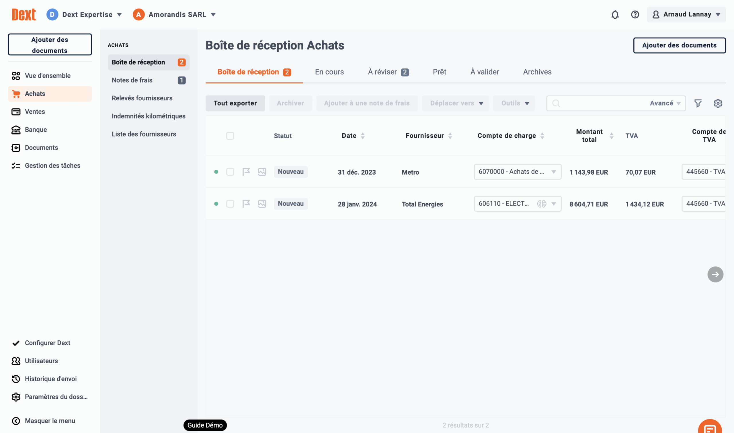Click the flag icon in Total Energies row
Image resolution: width=734 pixels, height=433 pixels.
[x=246, y=204]
